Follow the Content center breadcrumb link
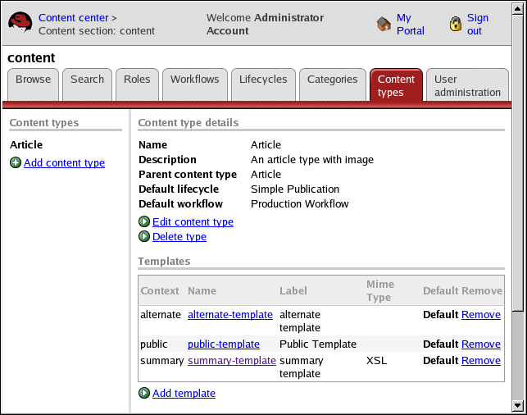This screenshot has width=527, height=415. [x=74, y=17]
